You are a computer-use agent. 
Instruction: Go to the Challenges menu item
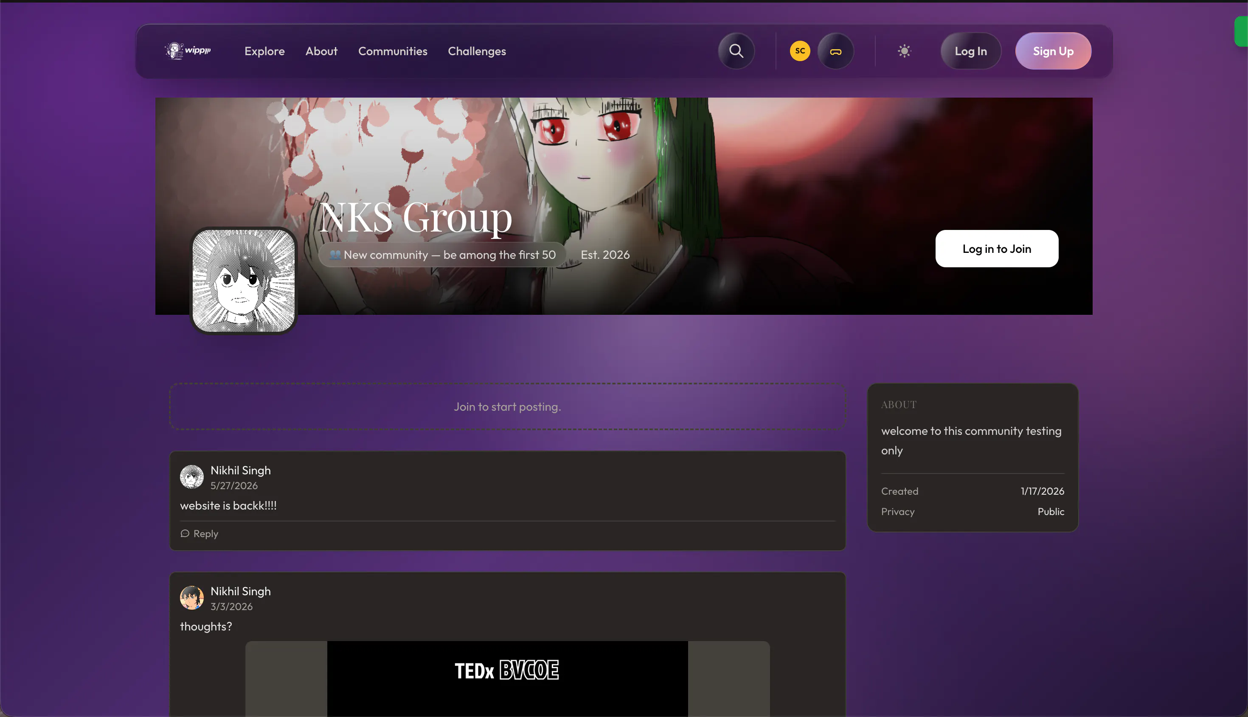click(476, 51)
